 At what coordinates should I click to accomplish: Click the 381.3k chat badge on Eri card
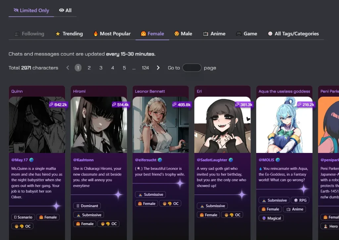244,105
